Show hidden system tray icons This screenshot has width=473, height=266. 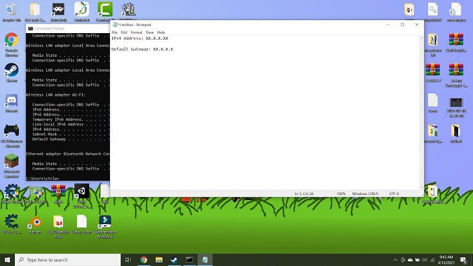coord(396,259)
